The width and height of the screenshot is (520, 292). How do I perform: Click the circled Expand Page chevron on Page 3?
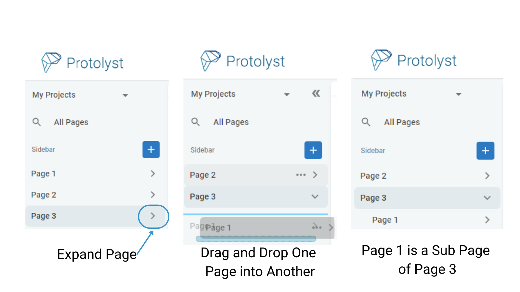coord(153,216)
